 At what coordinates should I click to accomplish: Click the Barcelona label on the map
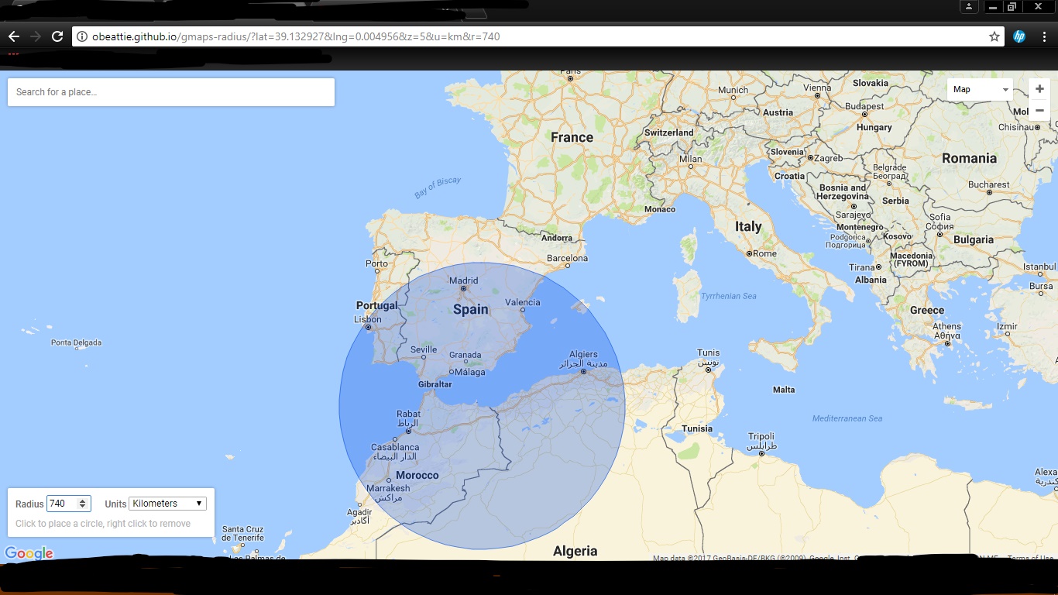(568, 258)
